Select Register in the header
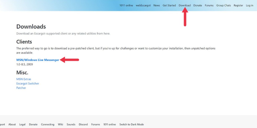Viewport: 257px width, 128px height. [238, 5]
